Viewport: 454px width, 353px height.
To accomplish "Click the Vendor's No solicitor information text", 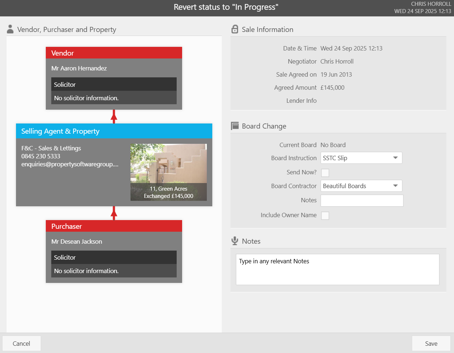I will point(86,98).
